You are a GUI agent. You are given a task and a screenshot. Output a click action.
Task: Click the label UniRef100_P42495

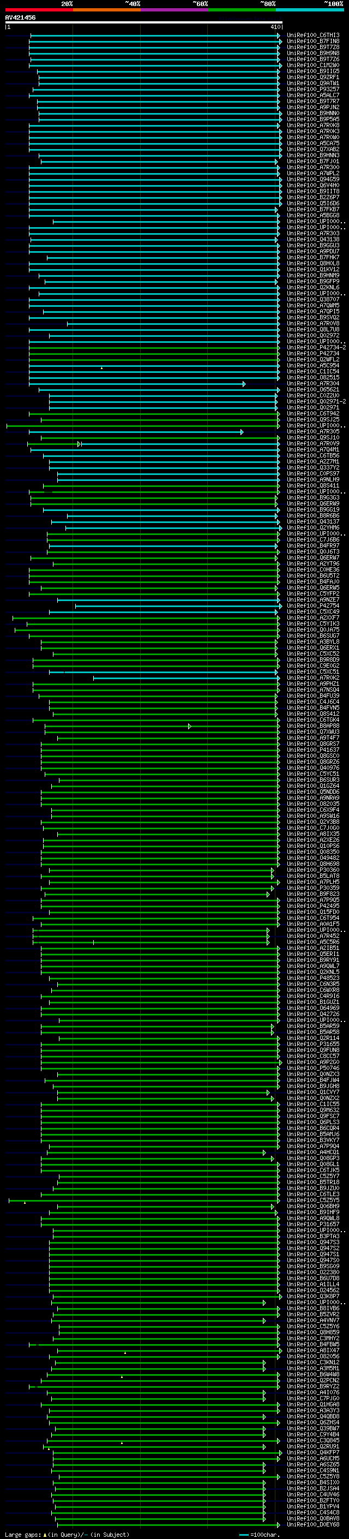(x=312, y=906)
